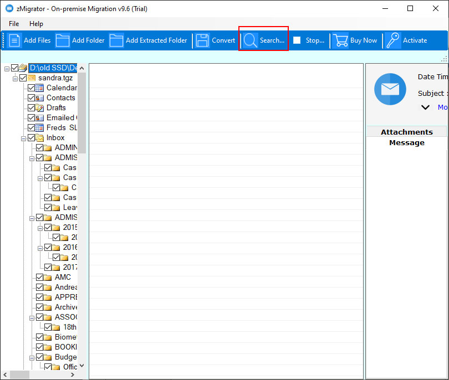Click the folder tree horizontal scrollbar thumb

(19, 374)
